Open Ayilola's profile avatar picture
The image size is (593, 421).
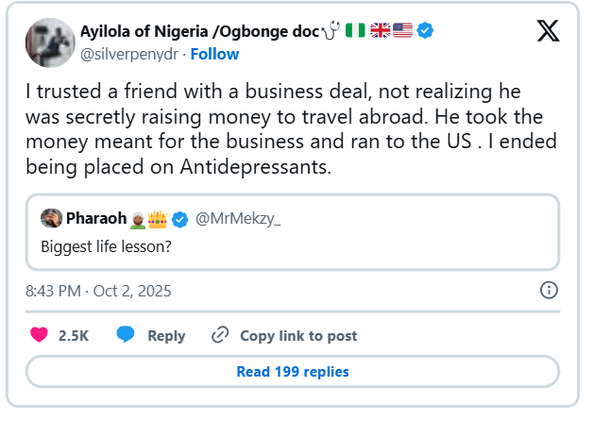pyautogui.click(x=51, y=42)
